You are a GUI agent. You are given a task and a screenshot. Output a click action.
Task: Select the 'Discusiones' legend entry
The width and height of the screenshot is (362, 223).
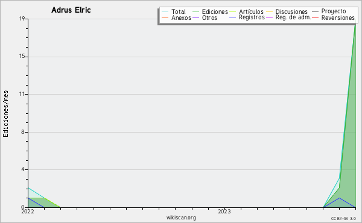coord(291,11)
